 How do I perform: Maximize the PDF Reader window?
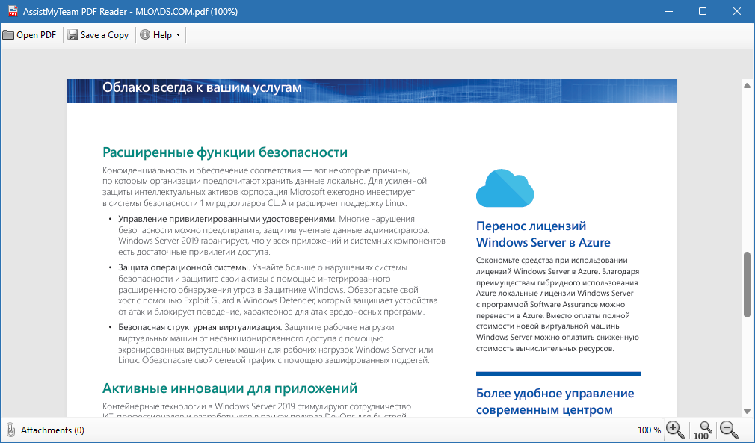coord(701,11)
